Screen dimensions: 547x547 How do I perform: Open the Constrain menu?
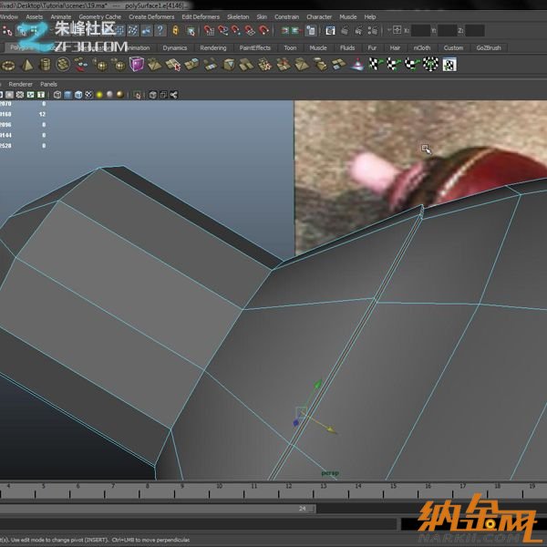(287, 16)
